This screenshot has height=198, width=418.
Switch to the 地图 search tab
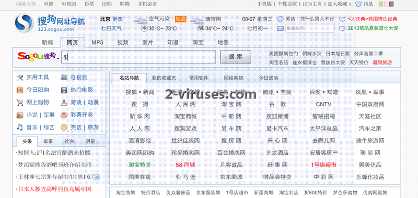click(x=223, y=42)
